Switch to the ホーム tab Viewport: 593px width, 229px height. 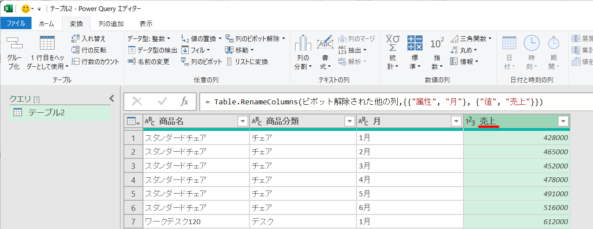47,23
